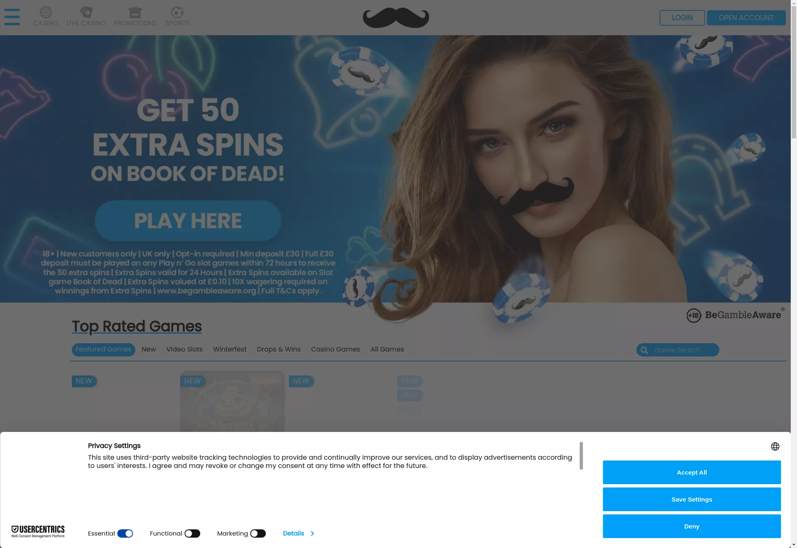Deny all cookies
Viewport: 797px width, 548px height.
(x=692, y=526)
